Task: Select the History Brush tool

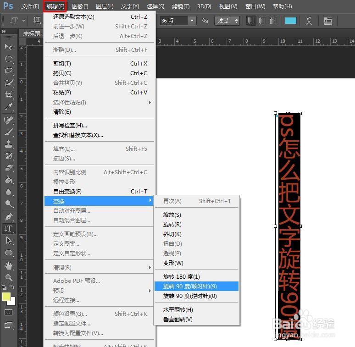Action: click(9, 156)
